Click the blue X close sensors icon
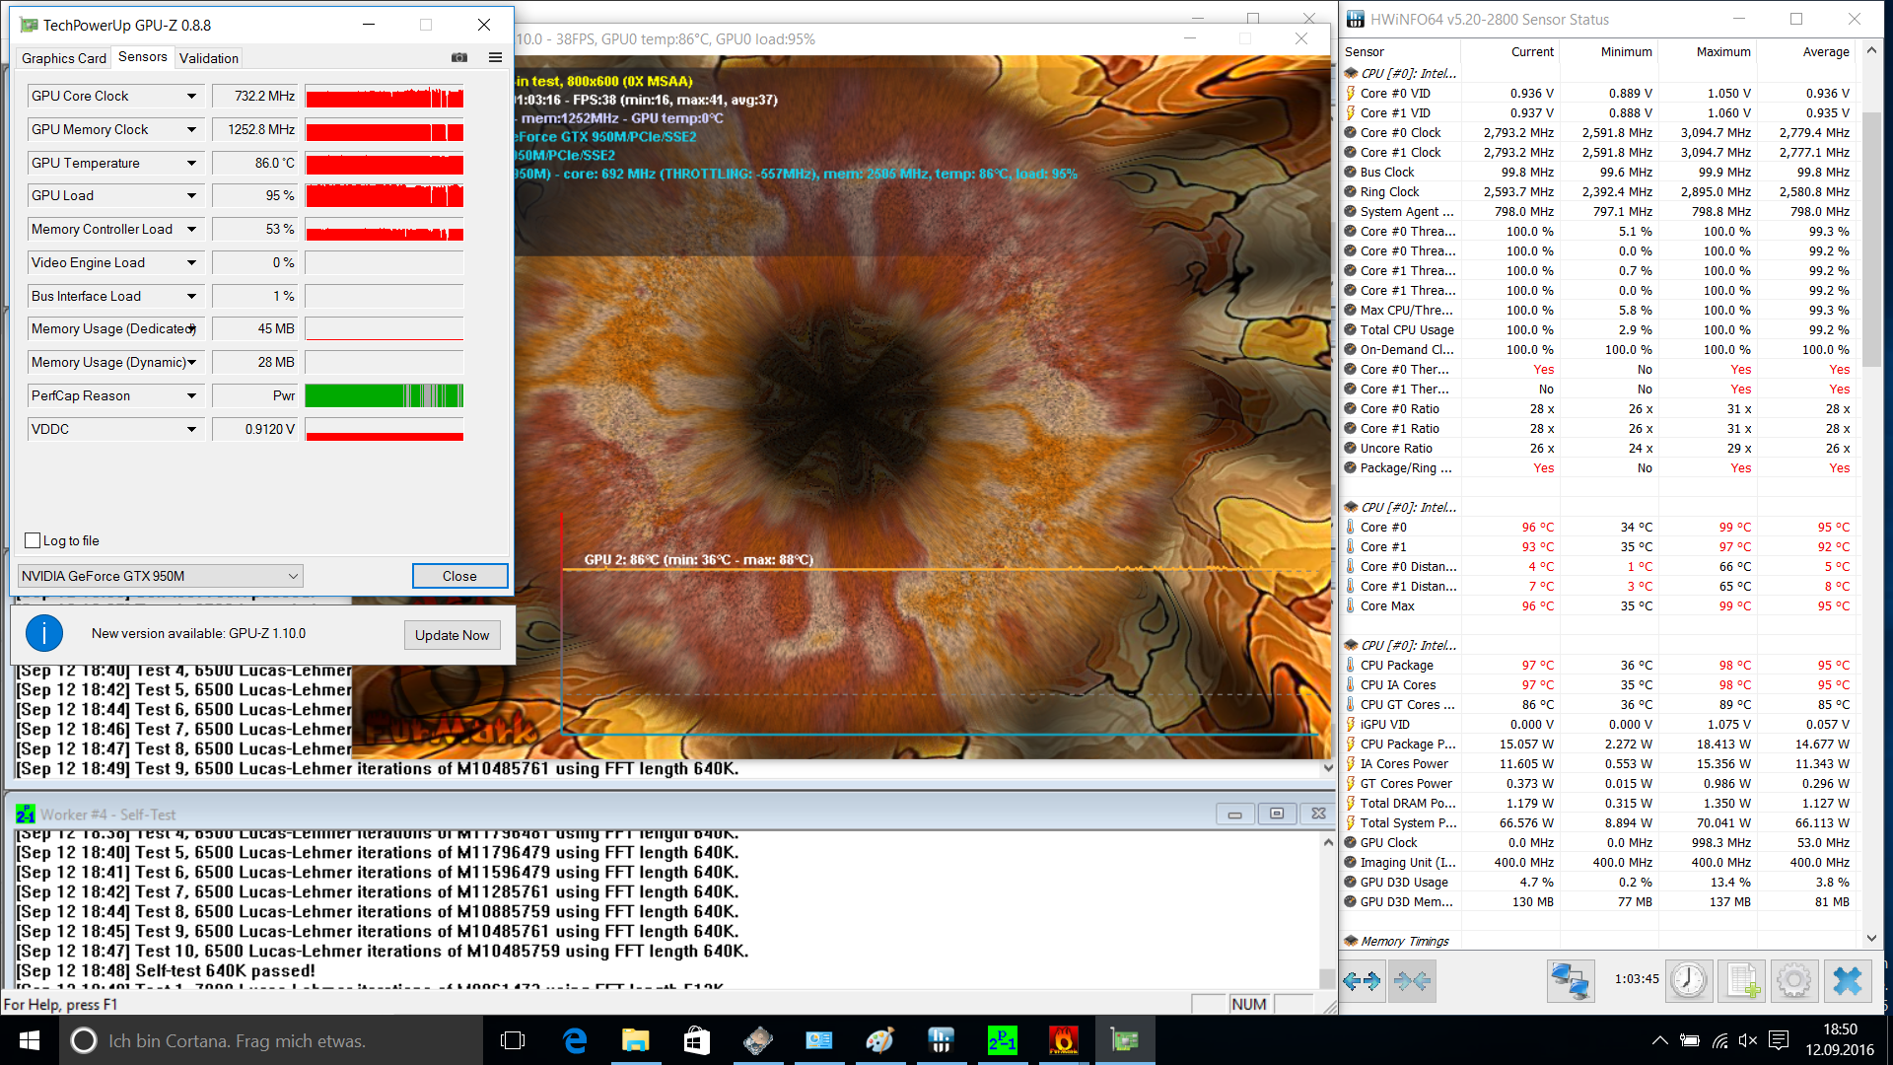Viewport: 1893px width, 1065px height. pos(1847,980)
